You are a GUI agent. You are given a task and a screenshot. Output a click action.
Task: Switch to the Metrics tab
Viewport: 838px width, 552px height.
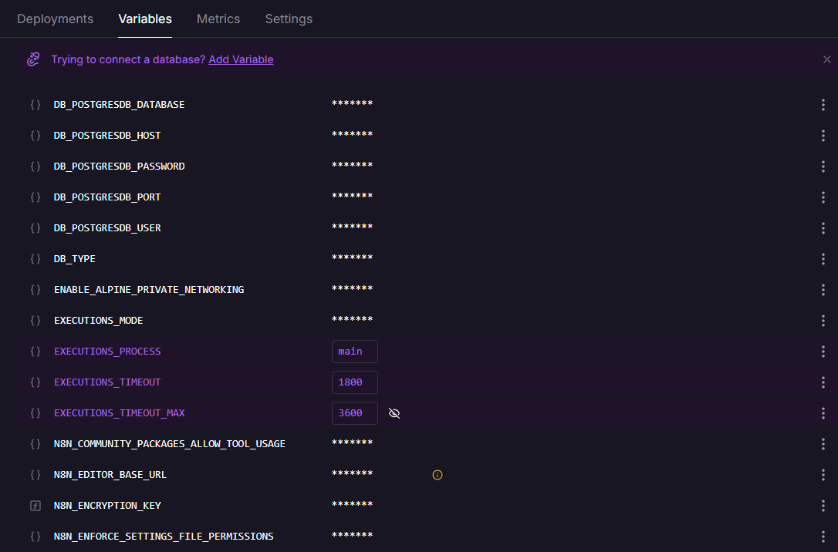[218, 19]
